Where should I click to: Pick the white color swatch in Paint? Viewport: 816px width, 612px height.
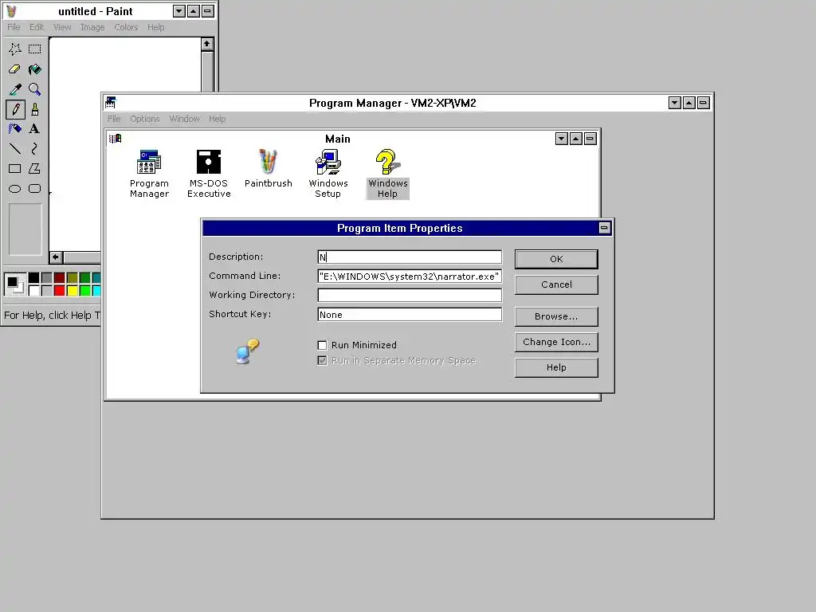(x=33, y=290)
